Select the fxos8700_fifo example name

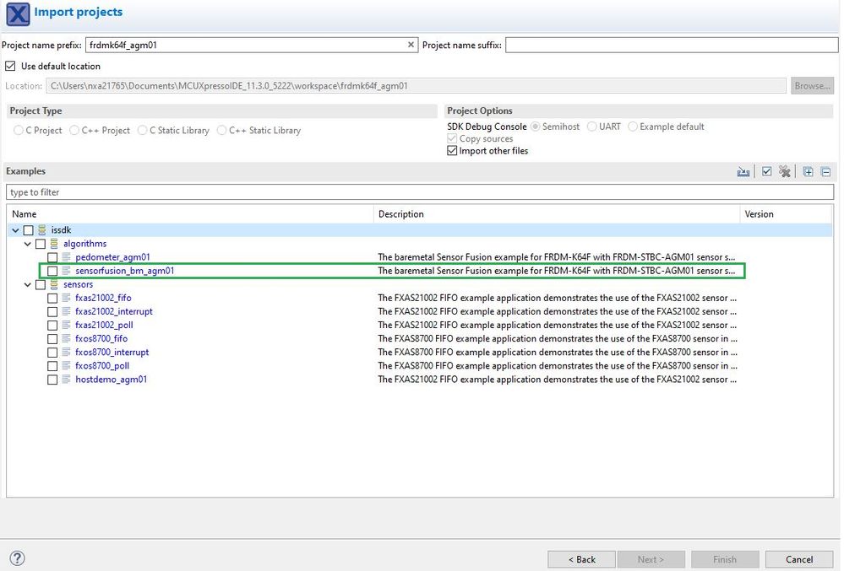[x=101, y=339]
